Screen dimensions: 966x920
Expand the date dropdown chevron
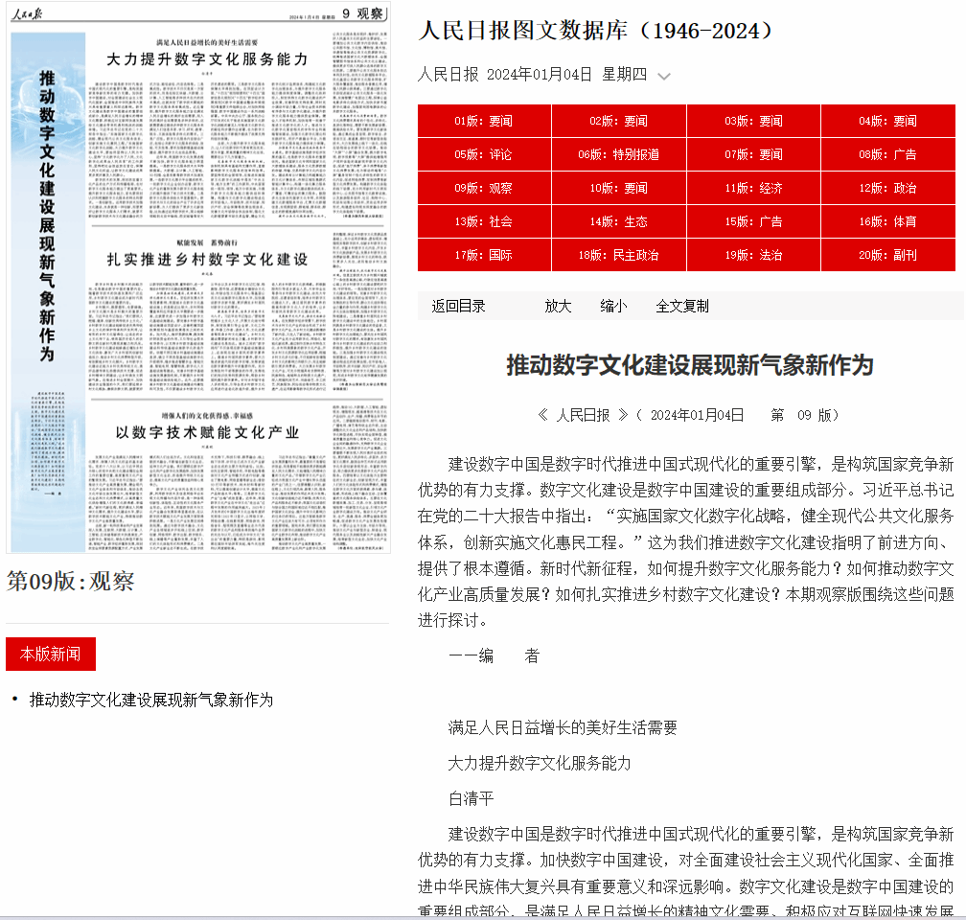click(x=664, y=76)
